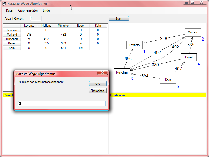Maximize the main application window
This screenshot has width=209, height=157.
(193, 2)
